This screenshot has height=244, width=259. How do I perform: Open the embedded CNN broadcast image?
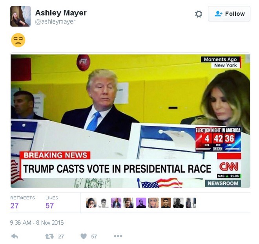pos(130,121)
